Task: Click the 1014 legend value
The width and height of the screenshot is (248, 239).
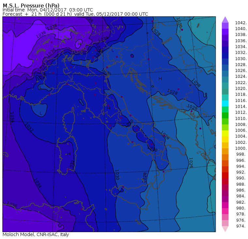Action: point(241,107)
